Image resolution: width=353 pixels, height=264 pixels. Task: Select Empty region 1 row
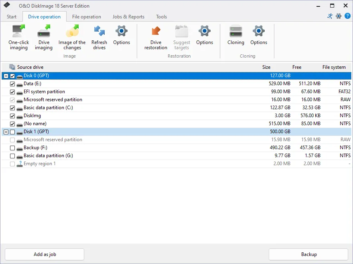176,164
